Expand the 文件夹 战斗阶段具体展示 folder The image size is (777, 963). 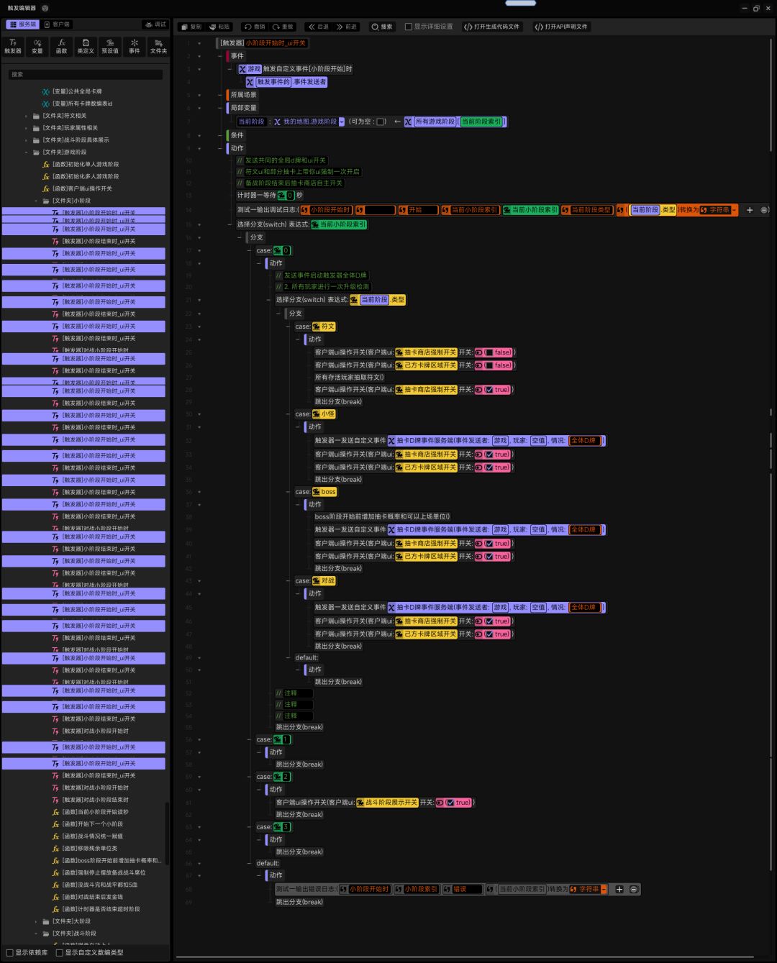coord(27,140)
